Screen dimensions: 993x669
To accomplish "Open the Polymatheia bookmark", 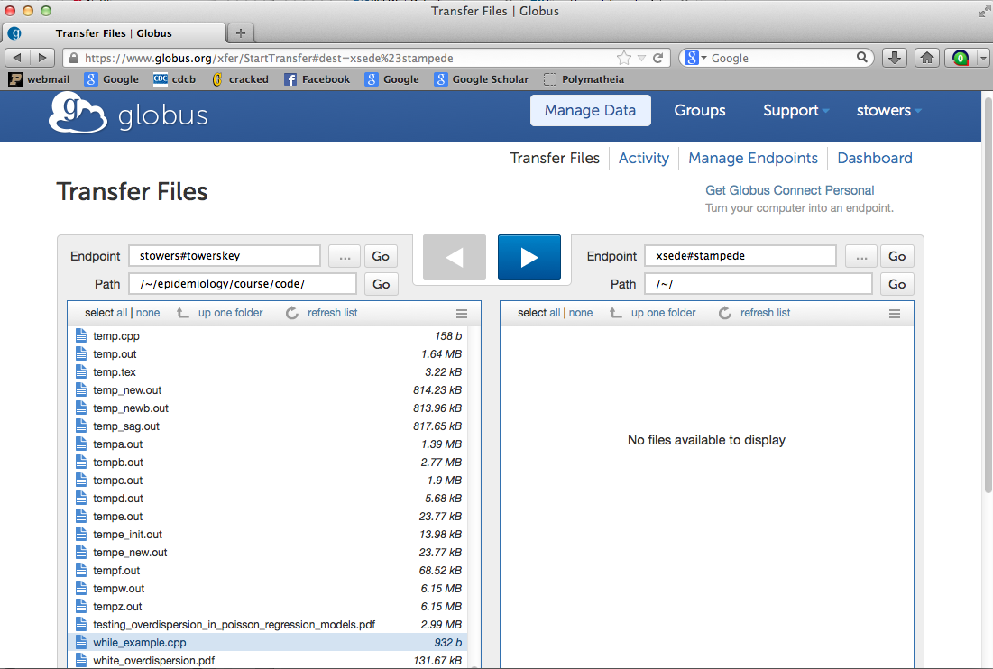I will (584, 79).
